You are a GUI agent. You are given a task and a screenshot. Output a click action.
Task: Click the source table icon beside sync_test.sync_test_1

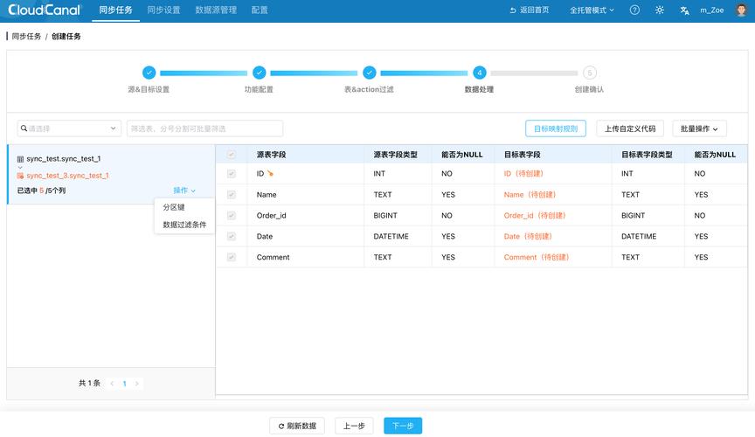click(x=20, y=159)
